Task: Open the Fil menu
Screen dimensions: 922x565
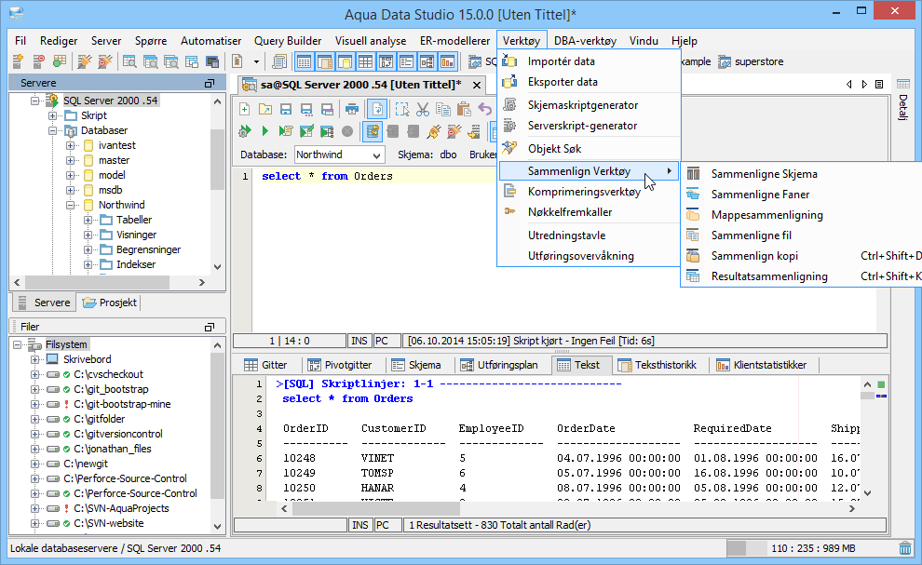Action: point(20,41)
